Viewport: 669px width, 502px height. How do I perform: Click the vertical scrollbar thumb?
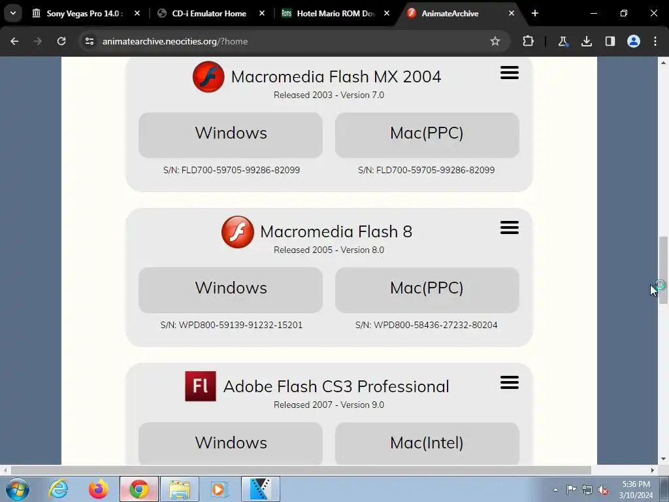[x=664, y=270]
